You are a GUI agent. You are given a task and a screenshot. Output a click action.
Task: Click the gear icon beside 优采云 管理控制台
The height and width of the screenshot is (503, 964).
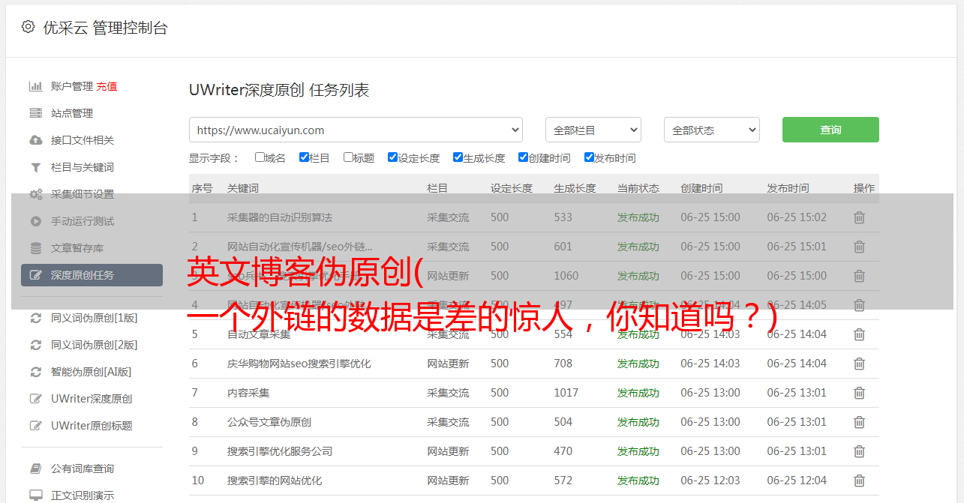tap(28, 27)
